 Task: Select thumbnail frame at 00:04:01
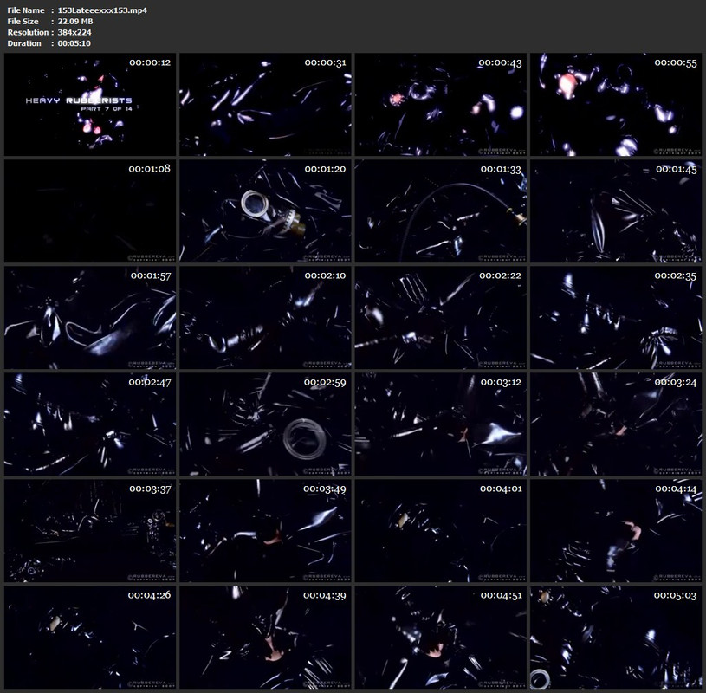[x=440, y=531]
